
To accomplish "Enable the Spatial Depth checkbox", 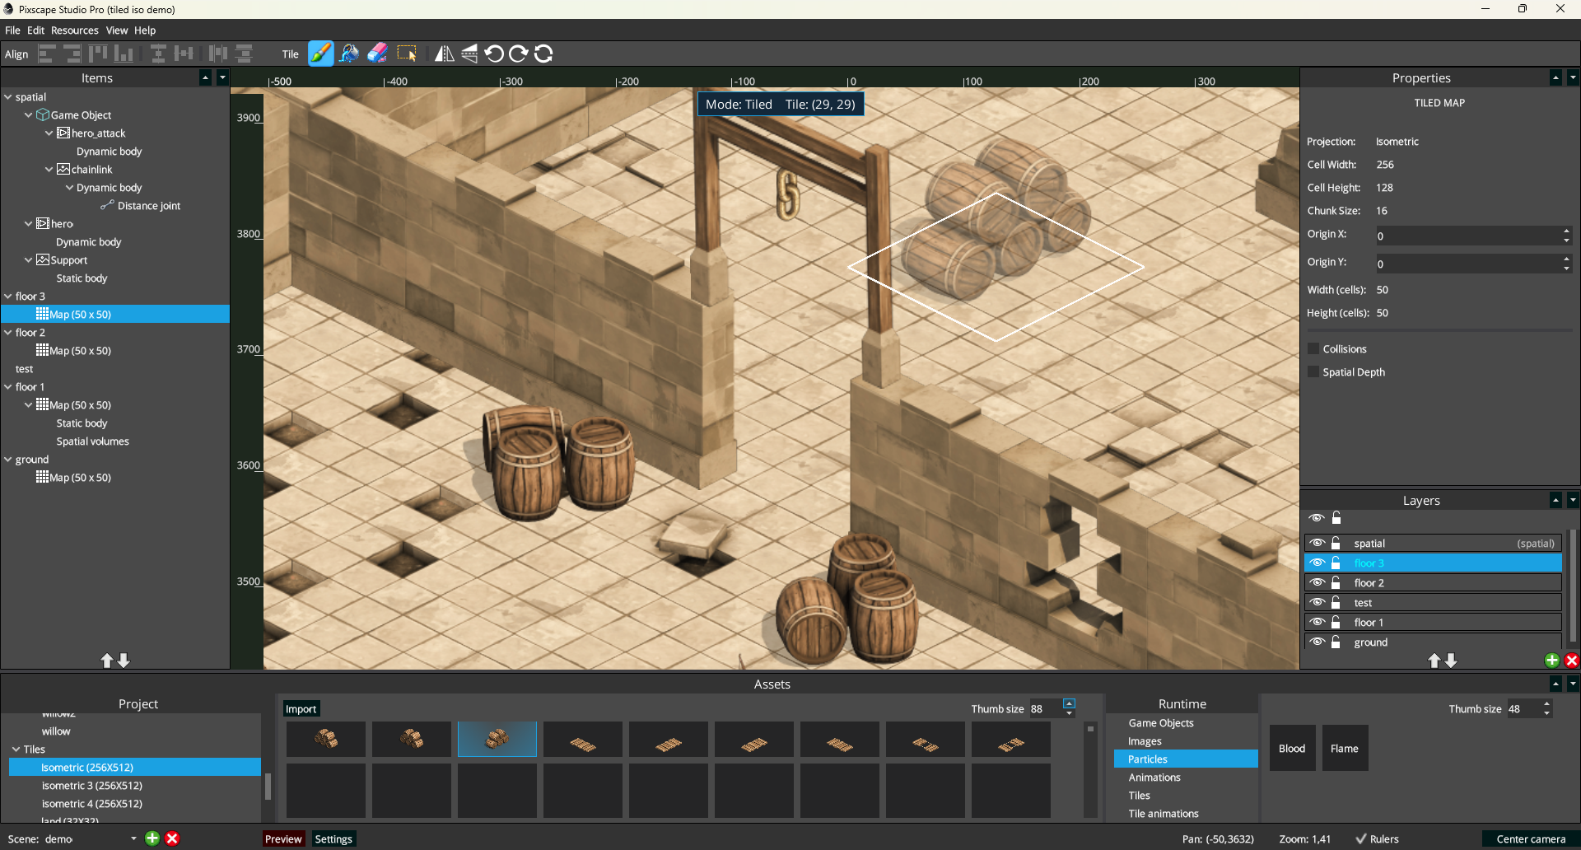I will tap(1313, 372).
